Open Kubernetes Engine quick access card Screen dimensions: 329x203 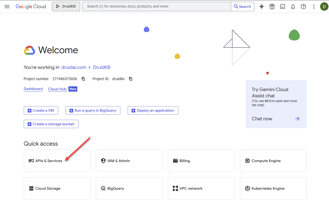273,188
